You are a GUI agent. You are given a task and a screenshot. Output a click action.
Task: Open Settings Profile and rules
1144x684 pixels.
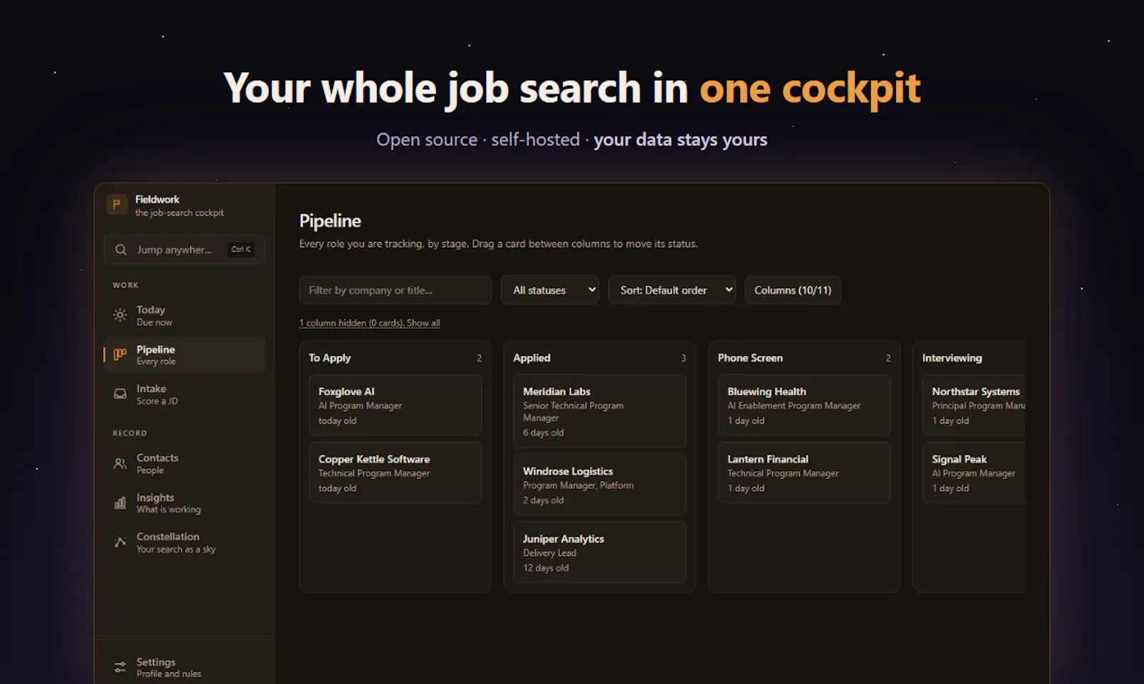pyautogui.click(x=184, y=667)
